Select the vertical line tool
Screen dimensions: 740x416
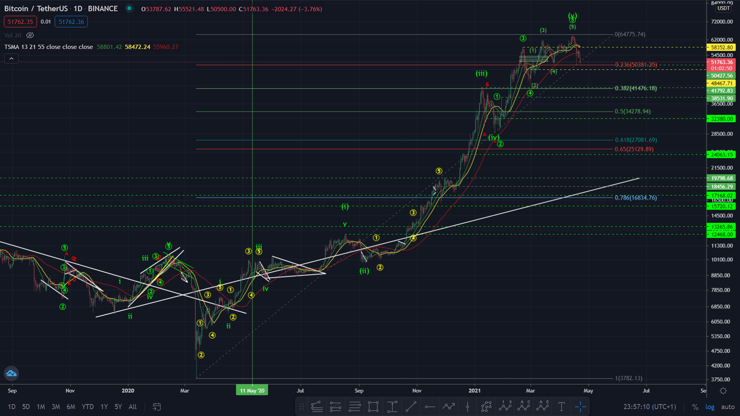[468, 407]
